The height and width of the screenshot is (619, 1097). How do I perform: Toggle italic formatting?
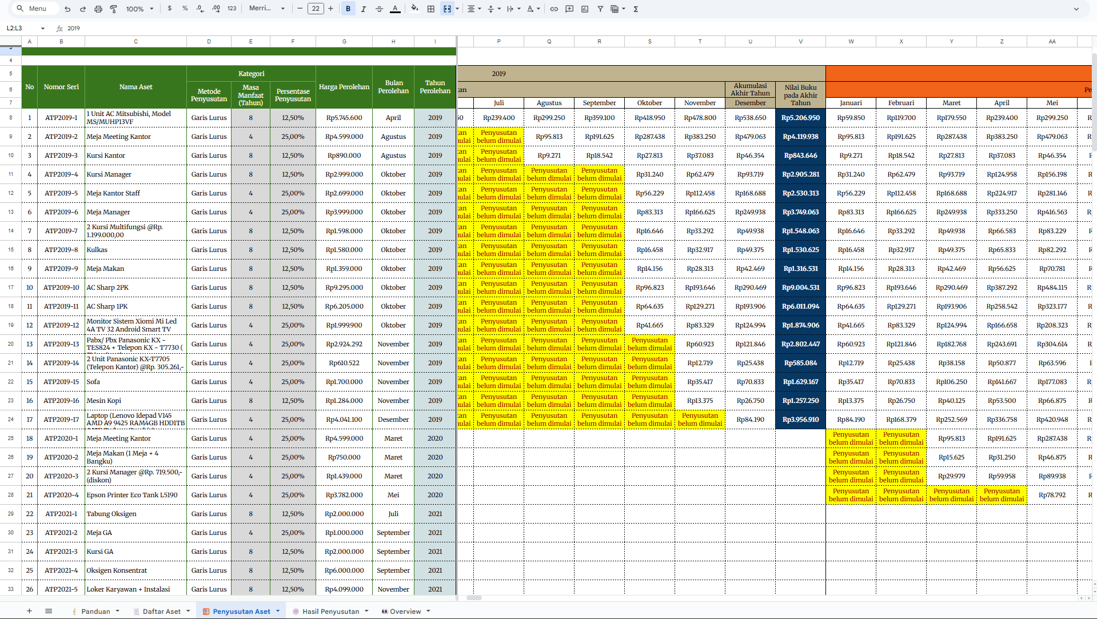(363, 9)
